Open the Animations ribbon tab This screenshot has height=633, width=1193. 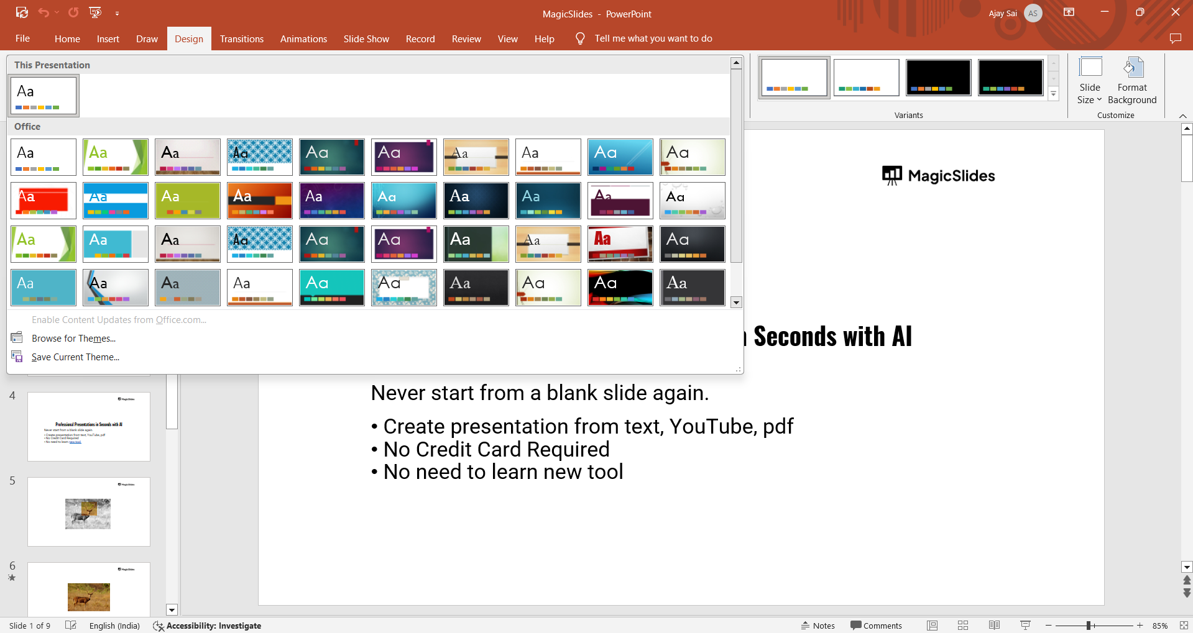[303, 39]
